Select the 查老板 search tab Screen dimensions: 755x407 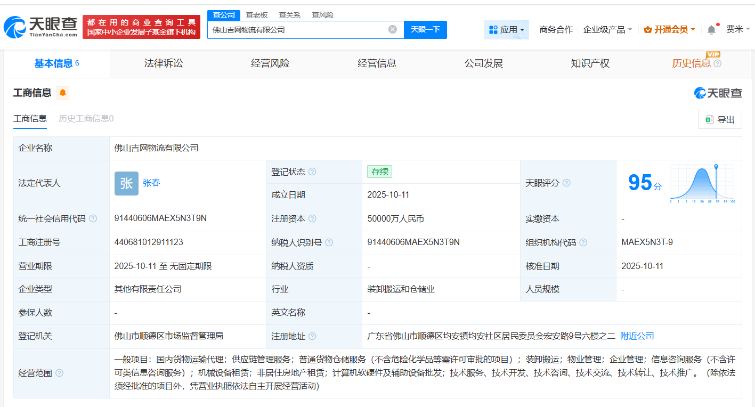[257, 15]
